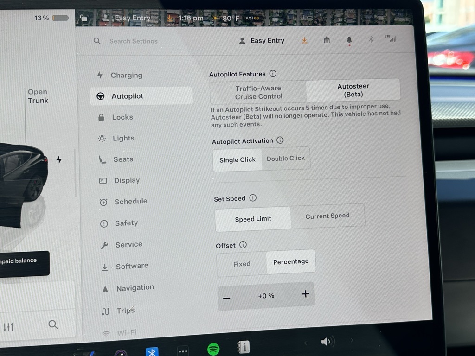Open the quick controls sliders icon
Screen dimensions: 475x356
(x=8, y=327)
